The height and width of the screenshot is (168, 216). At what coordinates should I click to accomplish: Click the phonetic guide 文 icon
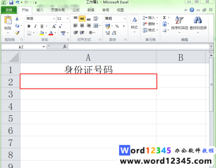tap(63, 33)
